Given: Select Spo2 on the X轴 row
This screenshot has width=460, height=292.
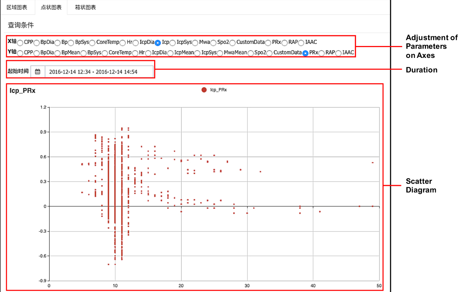Looking at the screenshot, I should [x=213, y=43].
